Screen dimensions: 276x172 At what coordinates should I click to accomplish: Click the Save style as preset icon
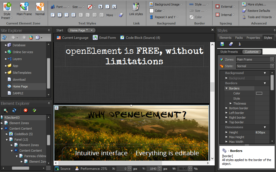(x=222, y=44)
